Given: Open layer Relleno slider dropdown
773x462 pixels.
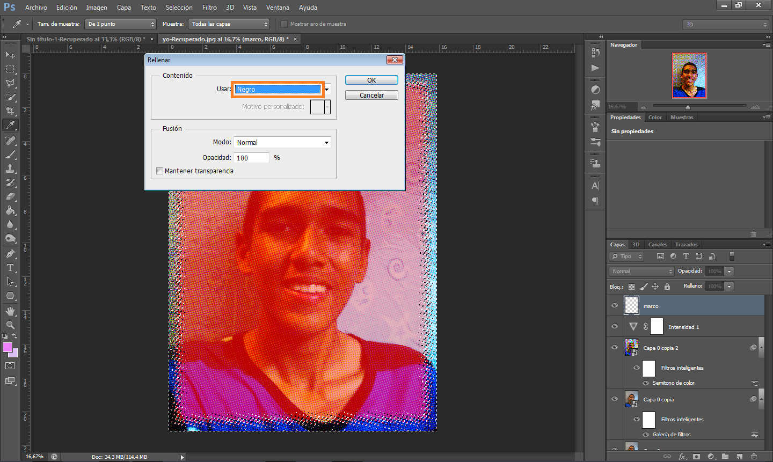Looking at the screenshot, I should tap(730, 287).
